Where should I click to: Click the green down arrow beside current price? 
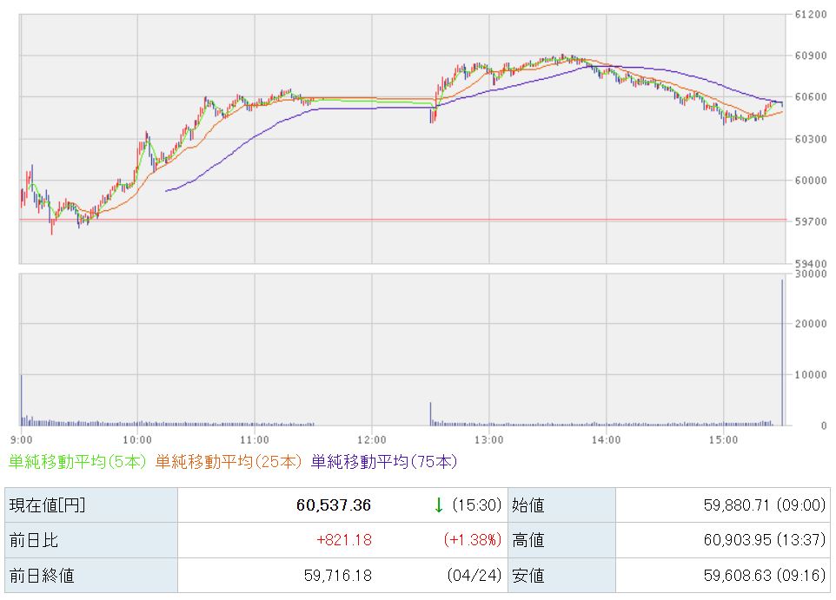[439, 504]
